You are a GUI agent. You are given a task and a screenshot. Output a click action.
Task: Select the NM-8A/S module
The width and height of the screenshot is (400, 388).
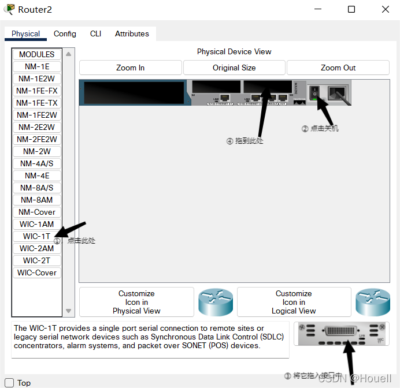pos(37,188)
